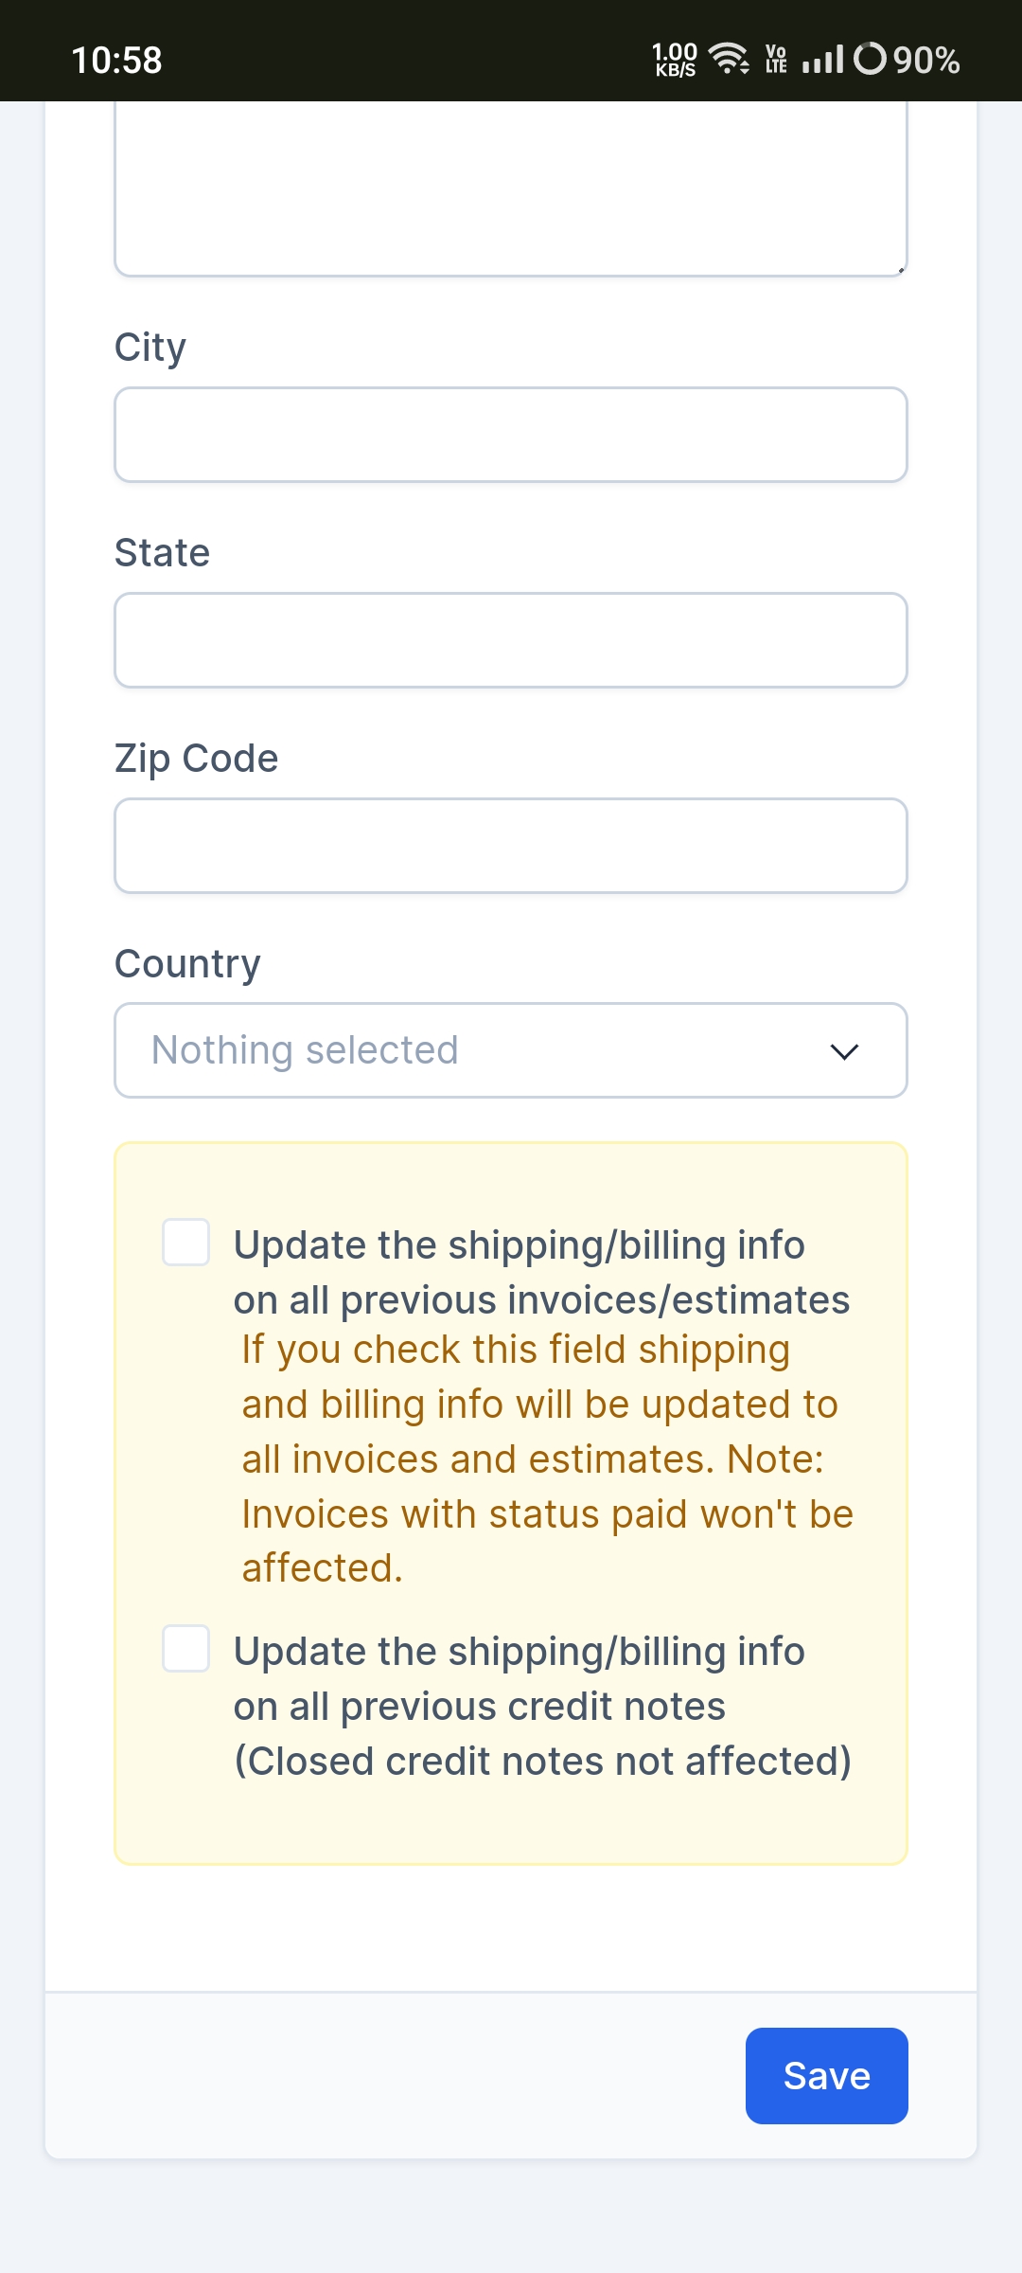Tap the 'Nothing selected' placeholder text

tap(305, 1049)
